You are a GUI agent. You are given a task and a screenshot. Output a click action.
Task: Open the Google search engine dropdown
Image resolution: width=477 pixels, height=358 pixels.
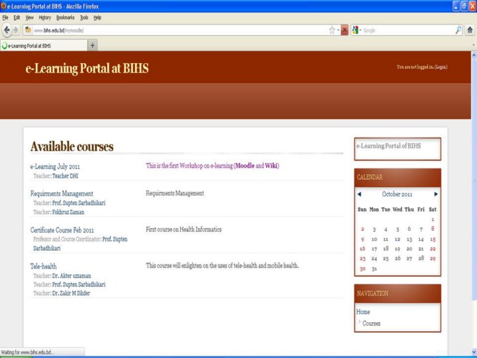pos(356,30)
